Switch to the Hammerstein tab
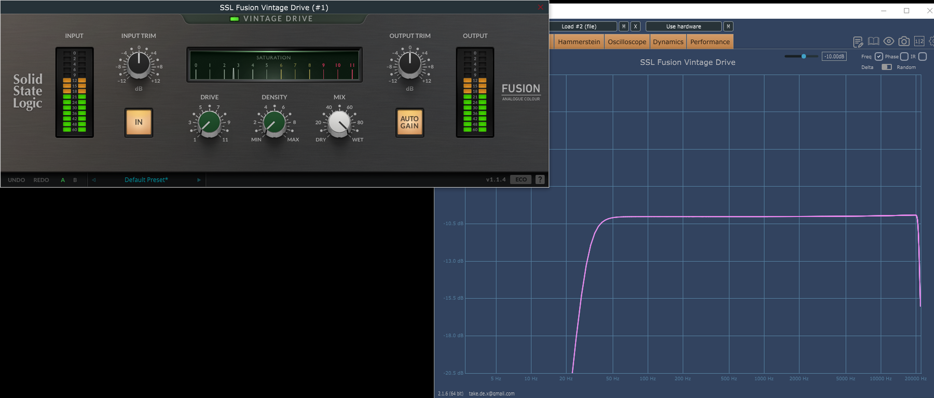Screen dimensions: 934x398 point(579,42)
